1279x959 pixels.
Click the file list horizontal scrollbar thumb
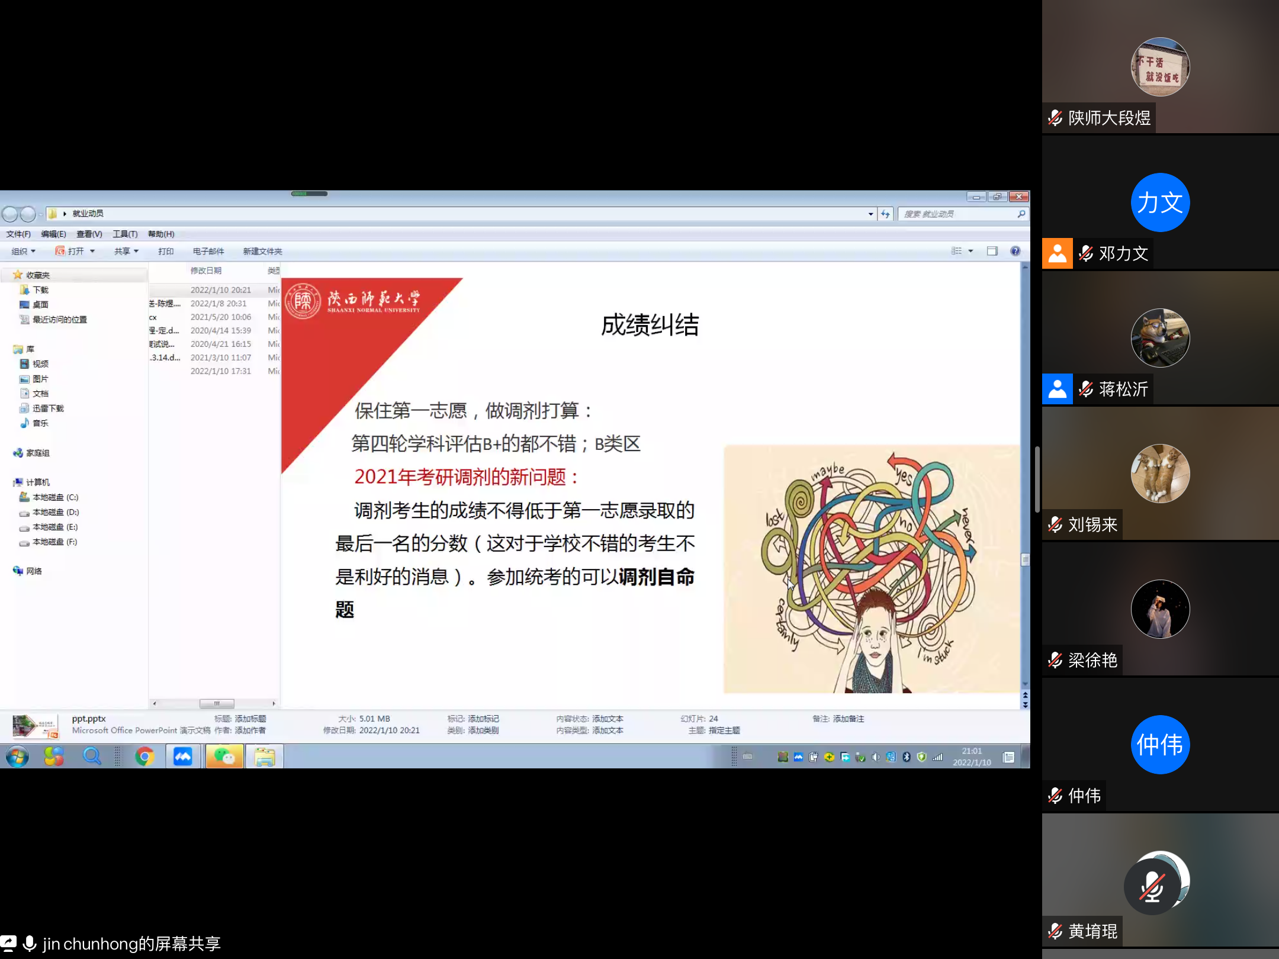[217, 703]
